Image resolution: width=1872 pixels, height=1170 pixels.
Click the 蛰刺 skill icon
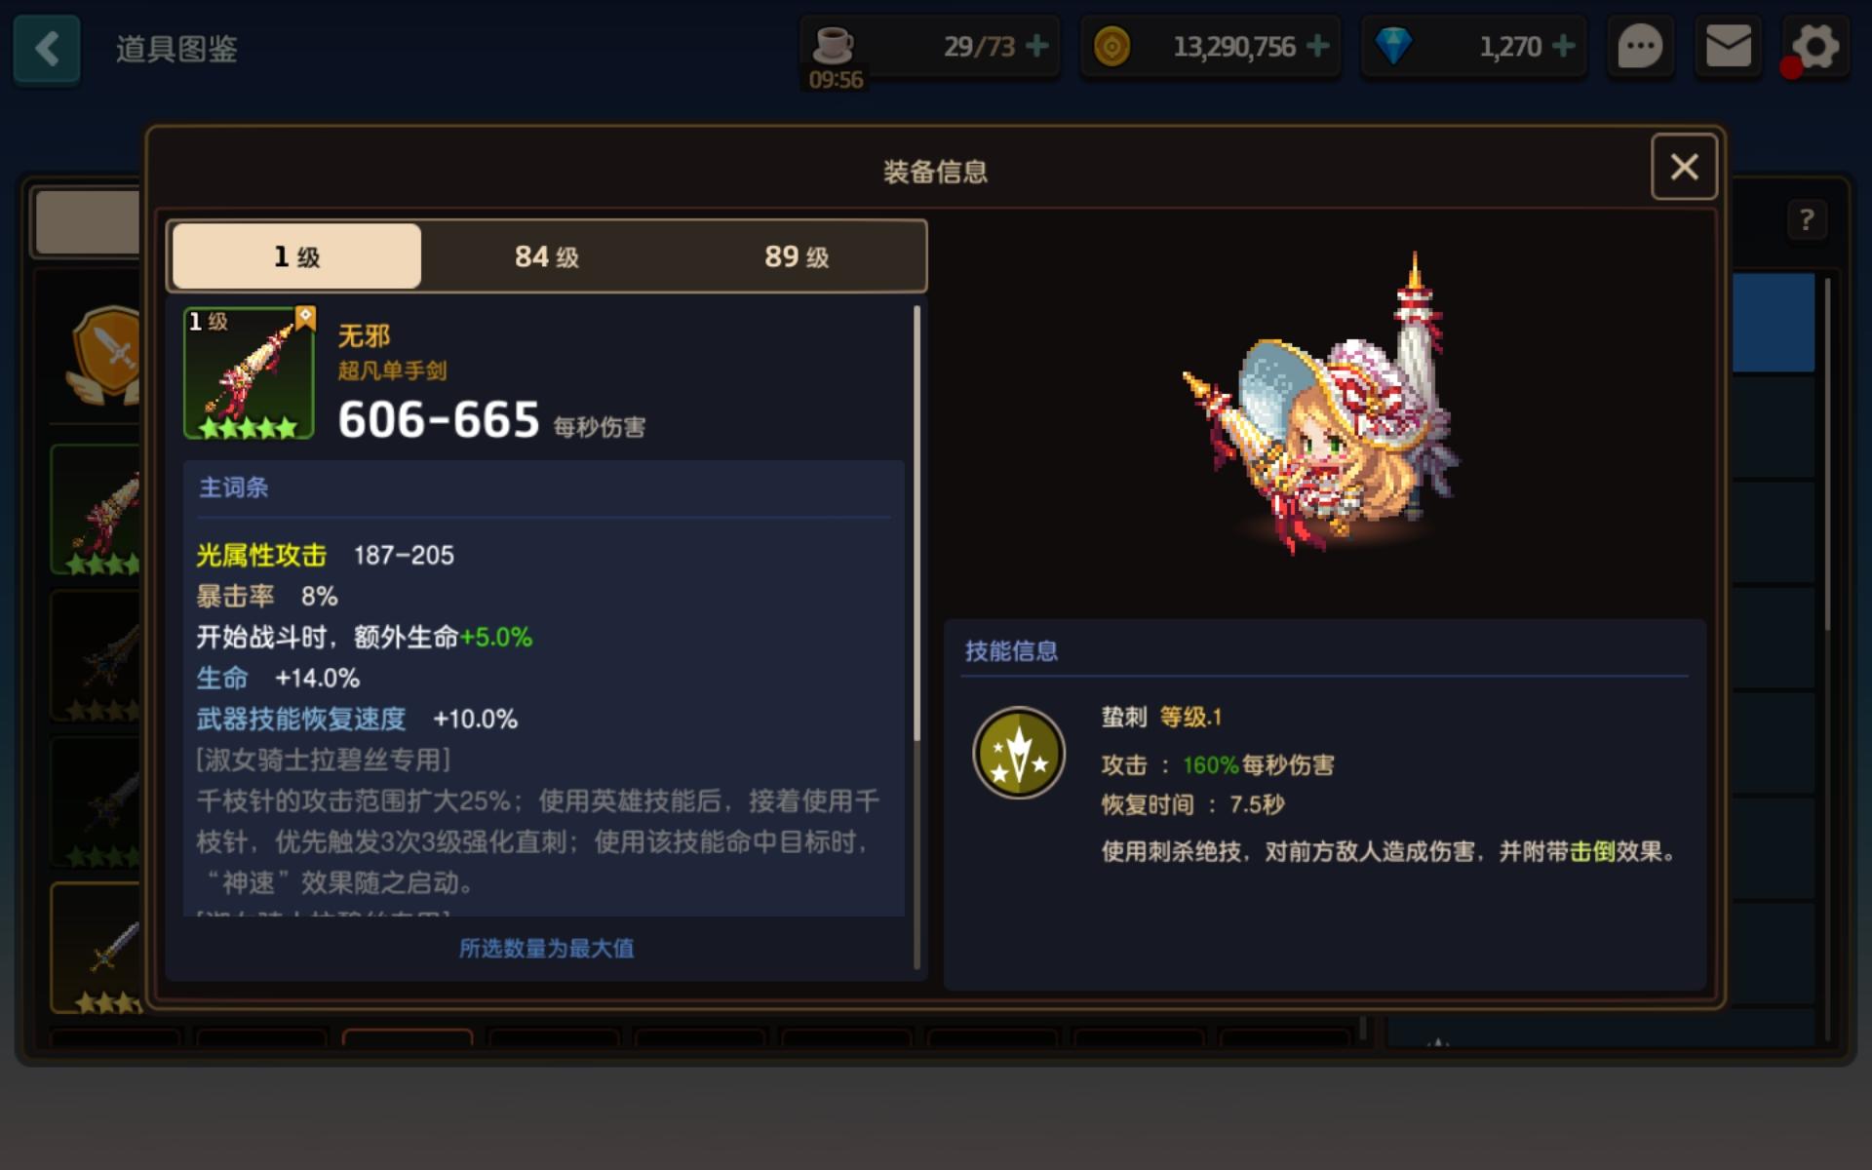click(x=1019, y=753)
